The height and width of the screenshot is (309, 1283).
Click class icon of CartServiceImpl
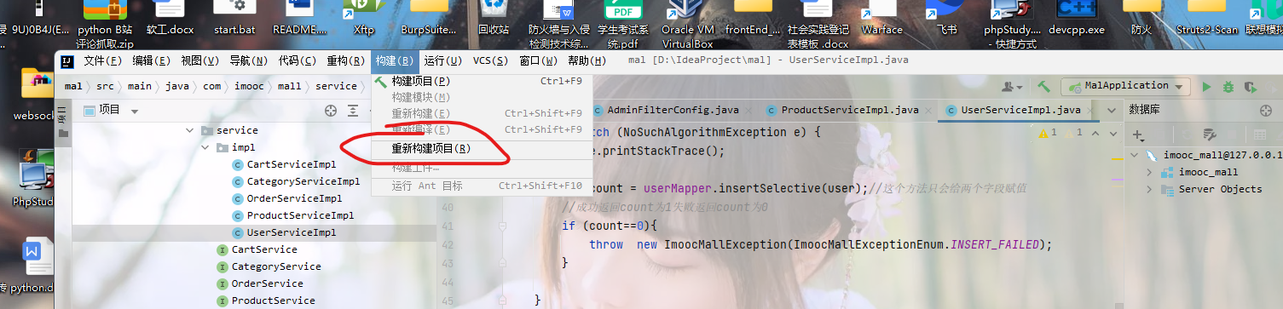tap(238, 164)
